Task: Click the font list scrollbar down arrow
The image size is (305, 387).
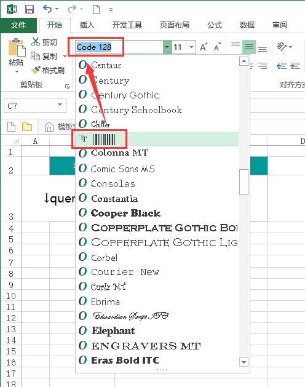Action: point(244,362)
